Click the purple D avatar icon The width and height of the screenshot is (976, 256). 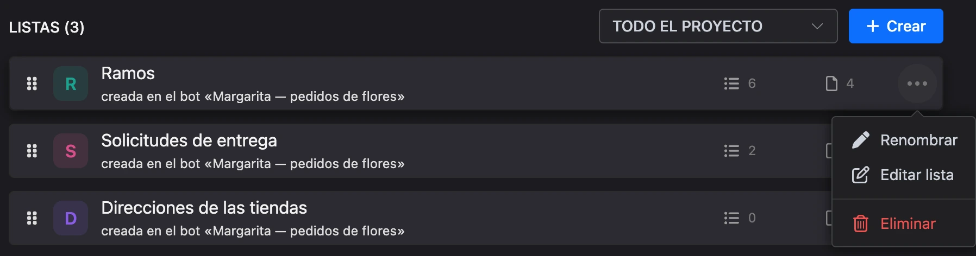[71, 218]
